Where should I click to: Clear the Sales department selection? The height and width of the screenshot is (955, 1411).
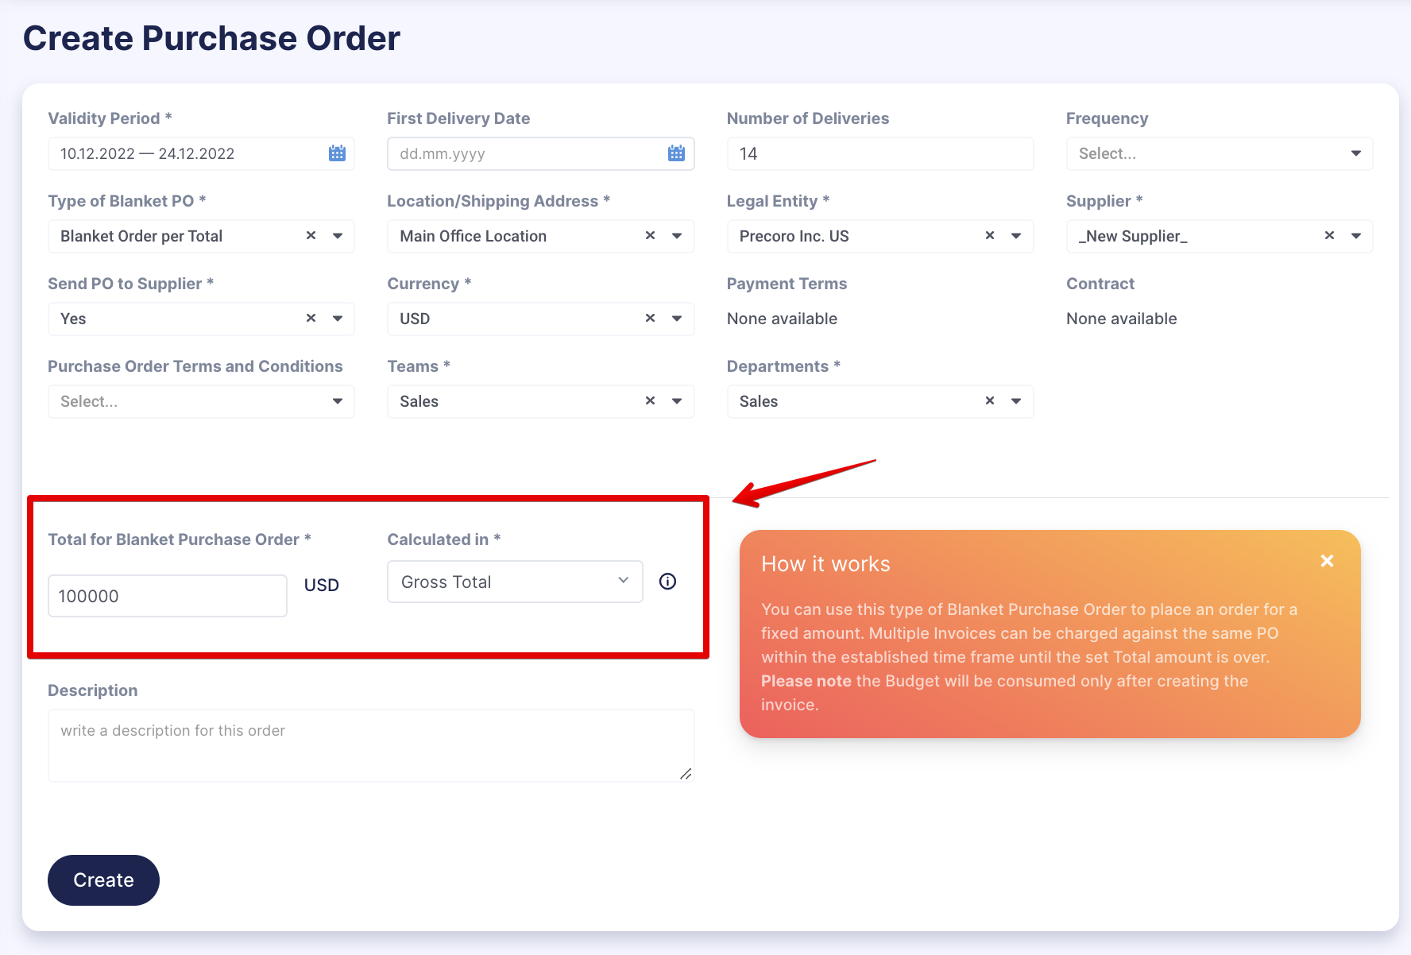coord(989,401)
